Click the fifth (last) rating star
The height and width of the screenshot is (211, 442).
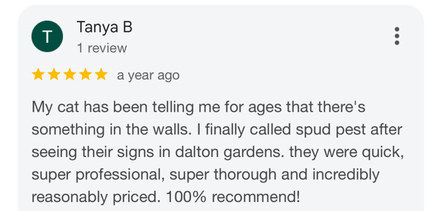pos(101,75)
